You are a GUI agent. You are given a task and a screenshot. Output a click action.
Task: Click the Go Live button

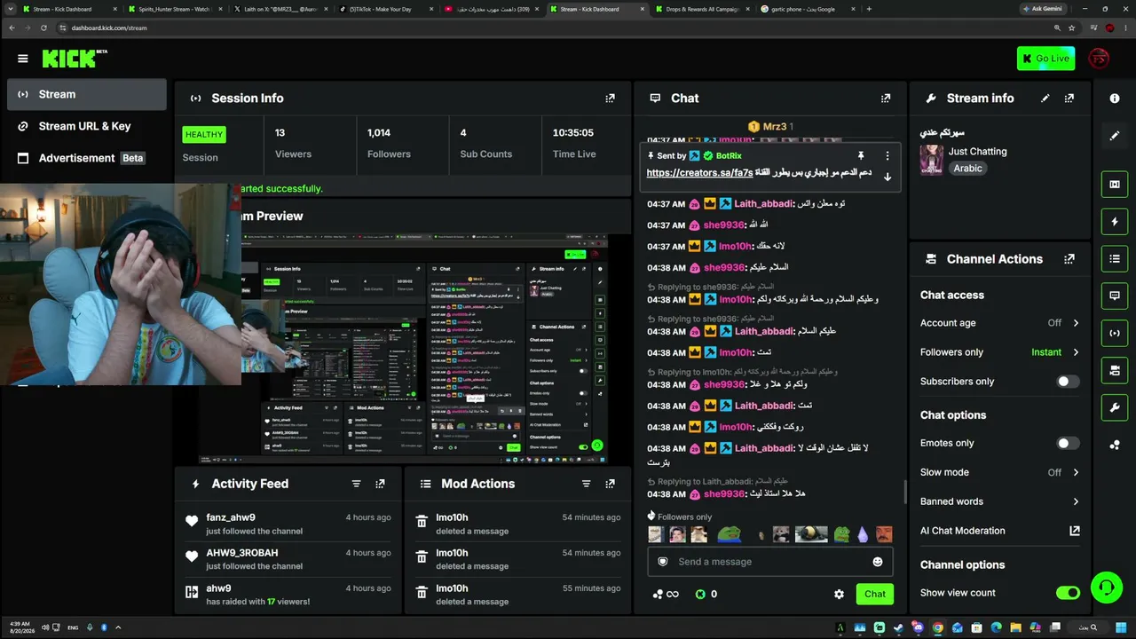1045,59
